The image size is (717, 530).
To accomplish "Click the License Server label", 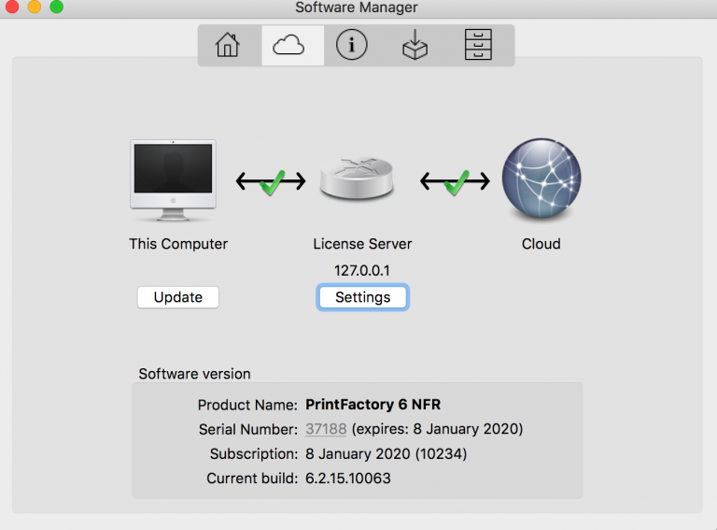I will 362,244.
